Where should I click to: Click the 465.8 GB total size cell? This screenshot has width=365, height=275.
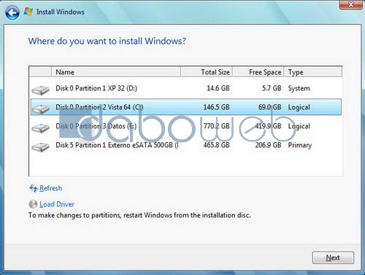pos(216,145)
